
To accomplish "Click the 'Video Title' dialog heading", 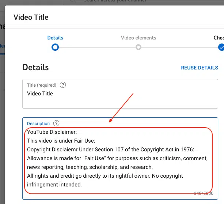I will pyautogui.click(x=31, y=17).
